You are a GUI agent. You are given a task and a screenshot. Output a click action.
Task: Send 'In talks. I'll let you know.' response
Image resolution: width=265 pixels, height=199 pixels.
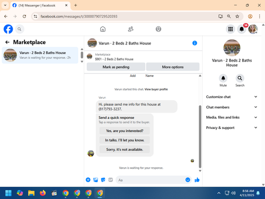(125, 140)
